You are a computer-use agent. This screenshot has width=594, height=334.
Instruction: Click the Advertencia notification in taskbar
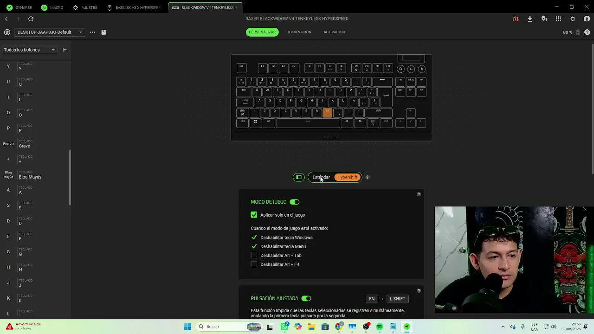[24, 327]
